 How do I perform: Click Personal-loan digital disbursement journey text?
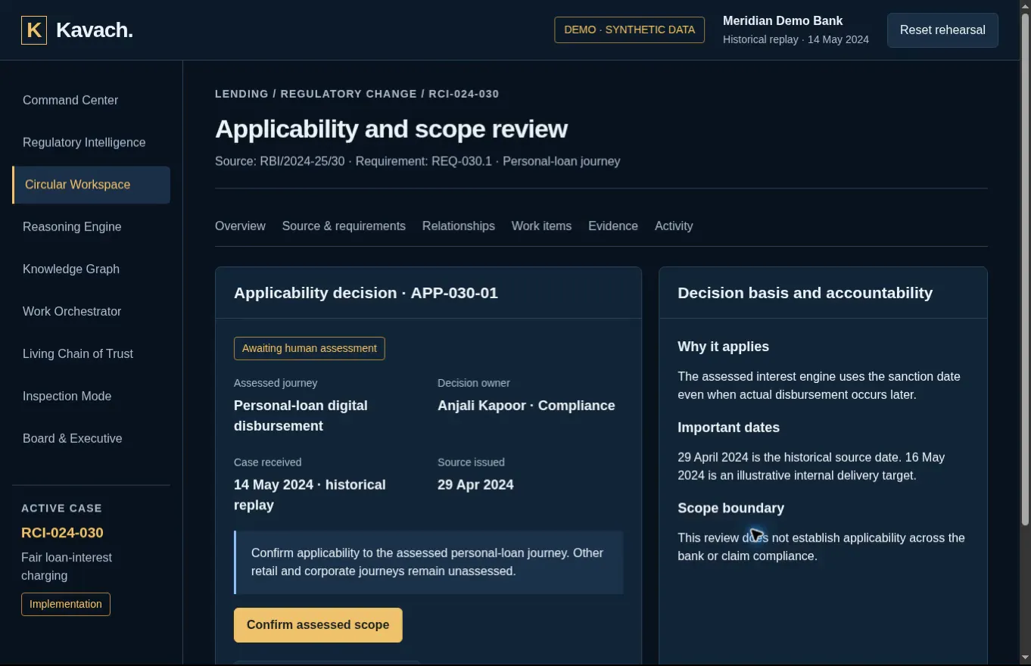(x=301, y=415)
